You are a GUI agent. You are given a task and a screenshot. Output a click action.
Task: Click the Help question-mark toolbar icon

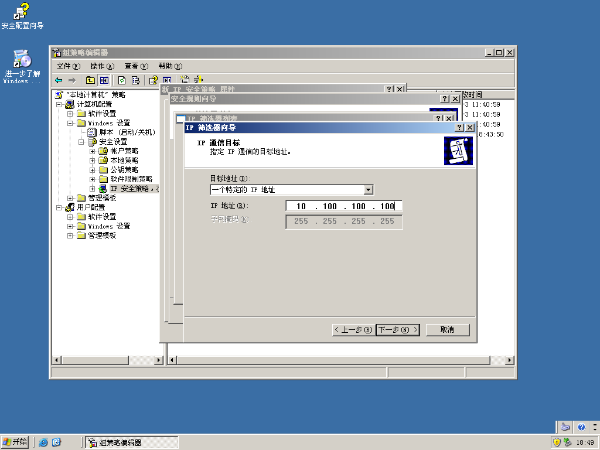(153, 80)
